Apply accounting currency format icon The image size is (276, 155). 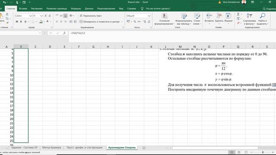tap(129, 22)
